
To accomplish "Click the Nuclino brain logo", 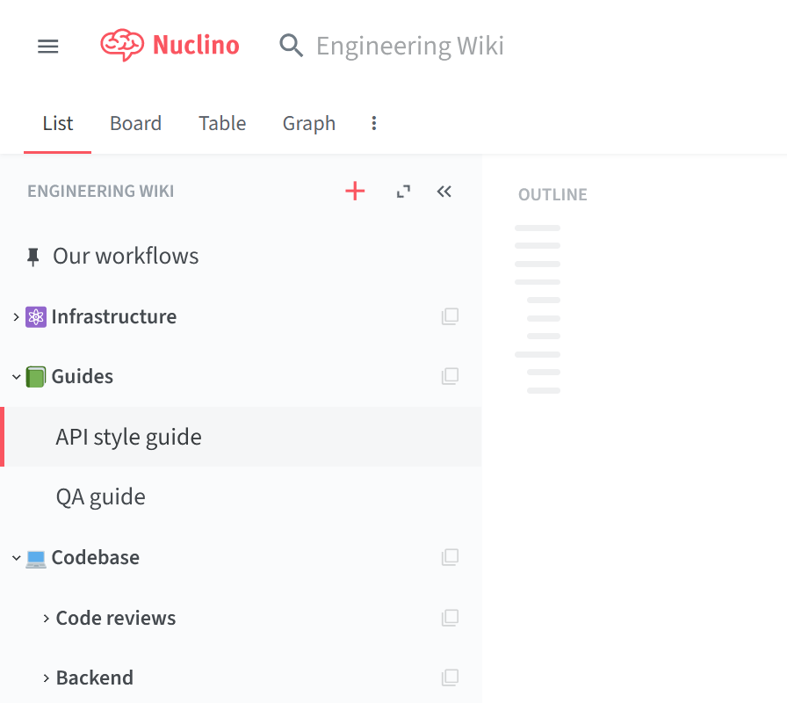I will [x=122, y=45].
